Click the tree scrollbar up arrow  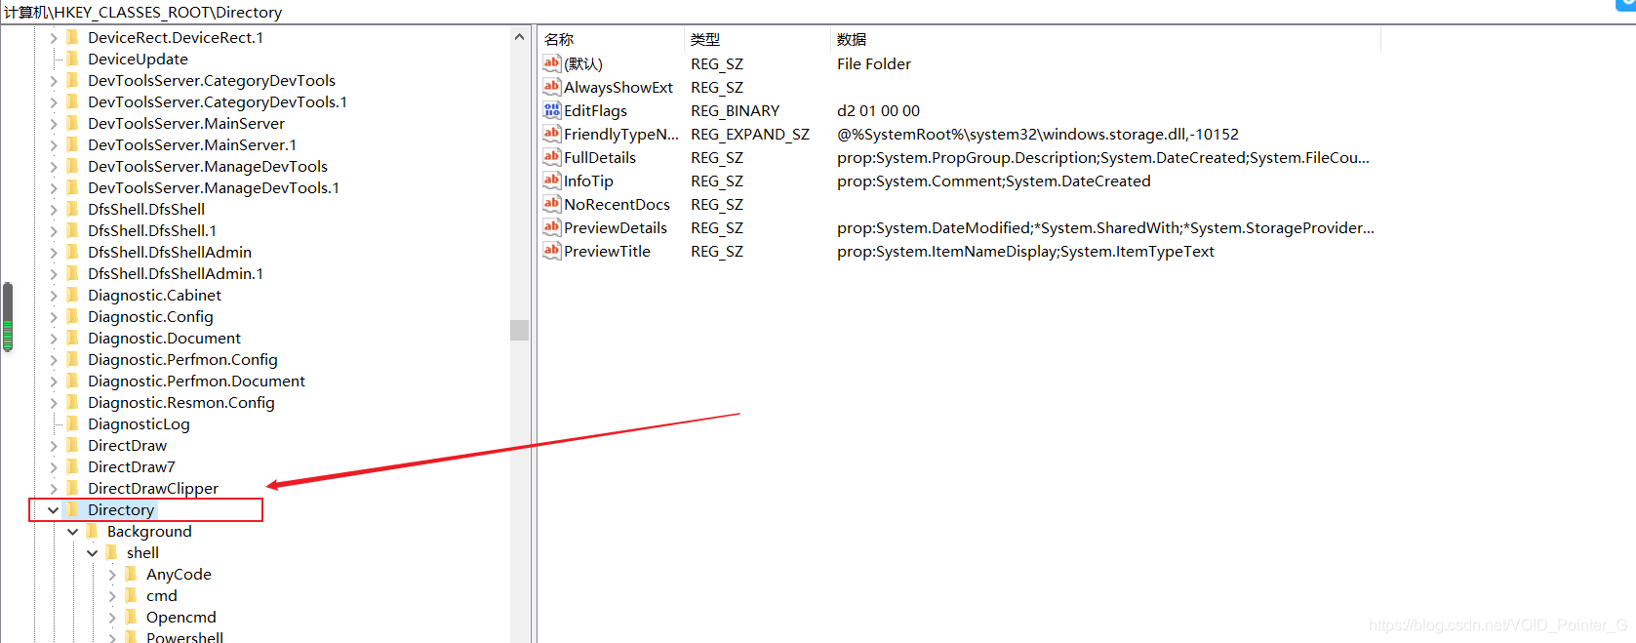click(x=519, y=37)
